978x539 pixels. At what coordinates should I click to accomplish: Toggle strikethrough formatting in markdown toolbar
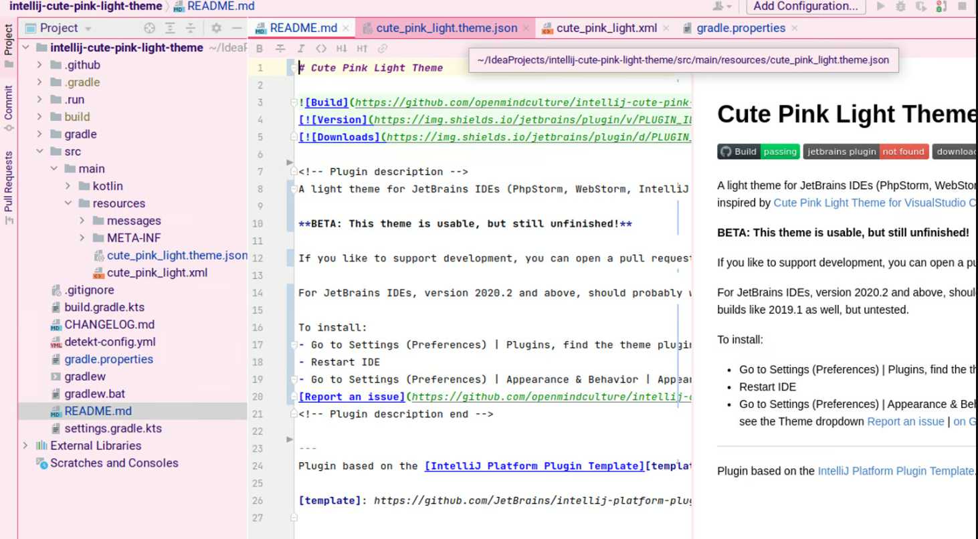click(x=280, y=48)
